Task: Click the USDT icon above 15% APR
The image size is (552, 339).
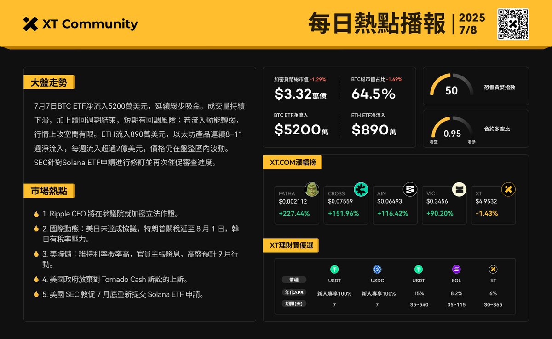Action: [x=419, y=269]
